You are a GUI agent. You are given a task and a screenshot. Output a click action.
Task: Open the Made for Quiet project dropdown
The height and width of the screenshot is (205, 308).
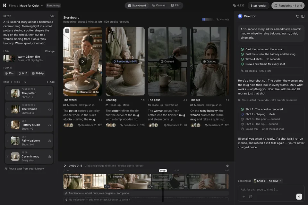coord(31,5)
